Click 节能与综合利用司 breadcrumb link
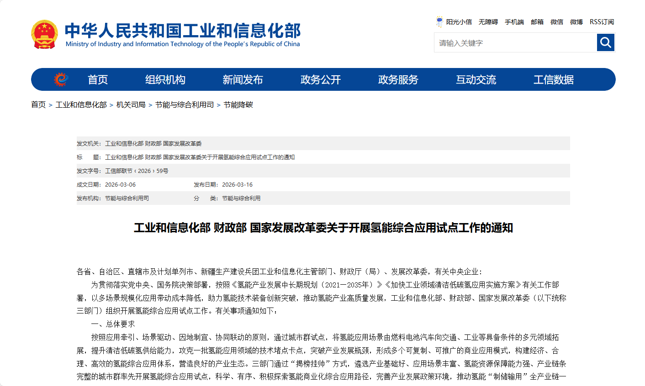This screenshot has height=386, width=645. (185, 105)
